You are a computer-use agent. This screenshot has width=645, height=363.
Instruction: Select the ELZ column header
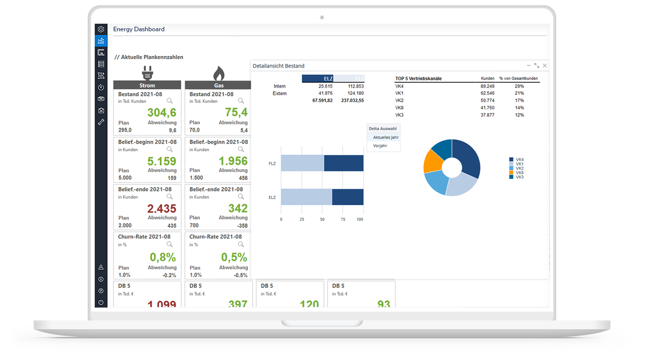coord(317,79)
